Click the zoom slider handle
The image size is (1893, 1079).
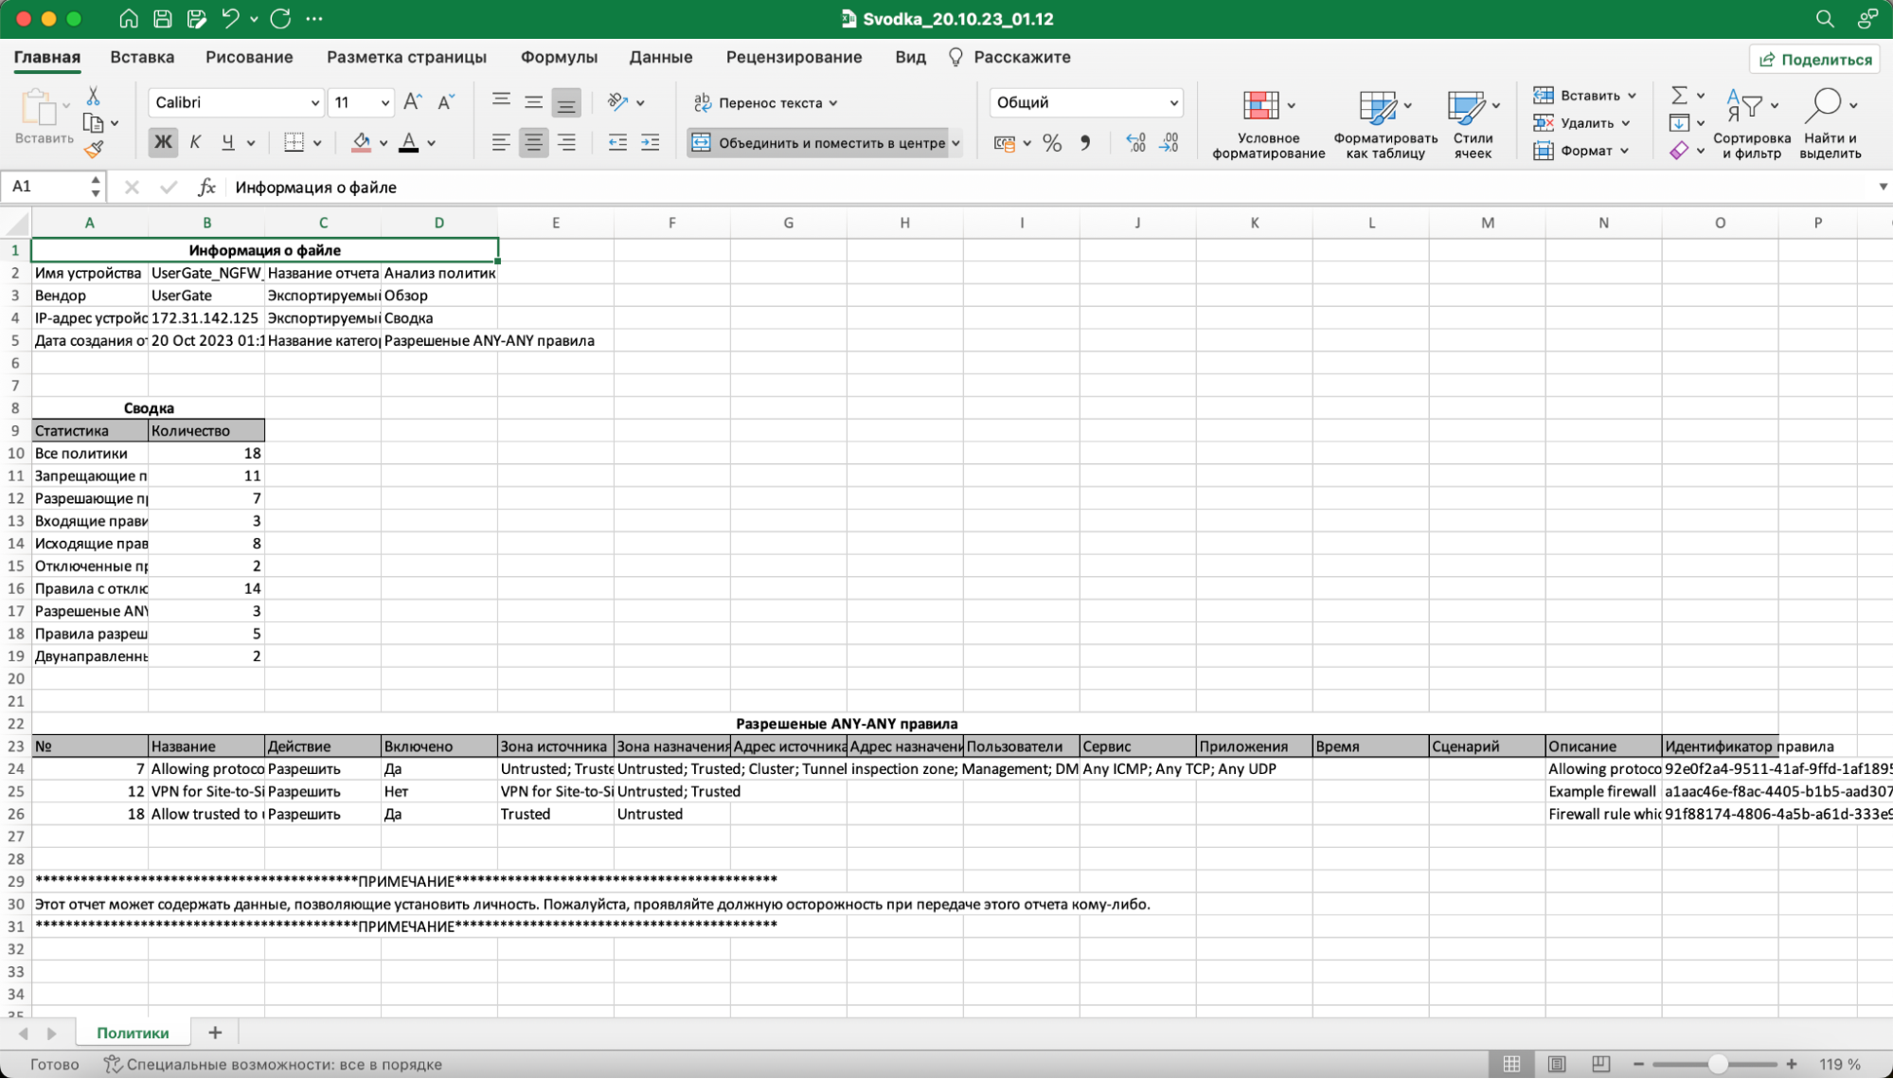(1717, 1064)
